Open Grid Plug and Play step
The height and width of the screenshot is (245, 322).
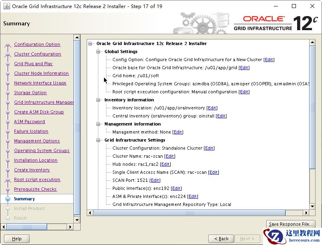[33, 64]
